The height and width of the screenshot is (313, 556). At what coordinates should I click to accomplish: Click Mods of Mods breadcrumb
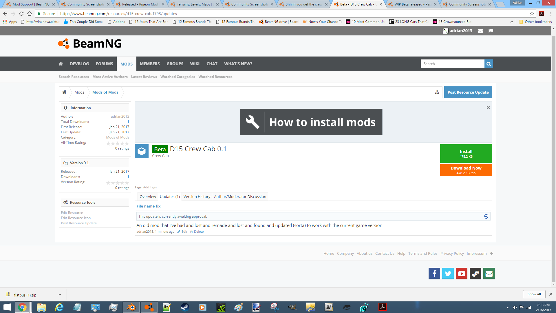point(105,92)
